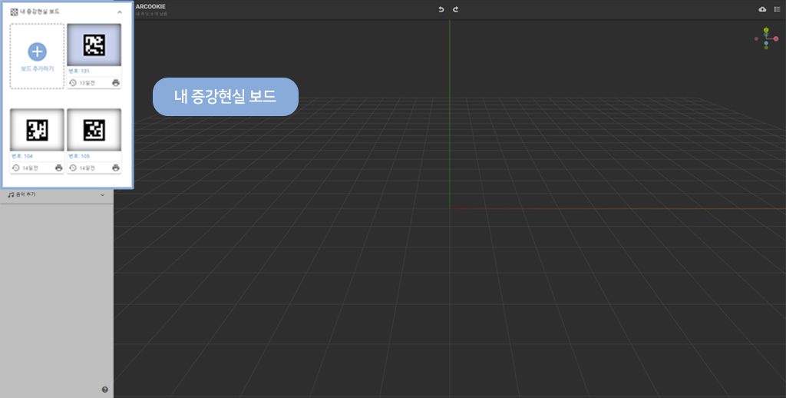This screenshot has width=786, height=398.
Task: Print board 104 with its printer icon
Action: tap(58, 168)
